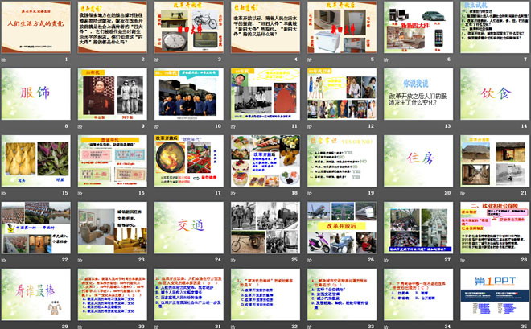The image size is (531, 329).
Task: Click the animation star icon under slide 11
Action: point(233,126)
